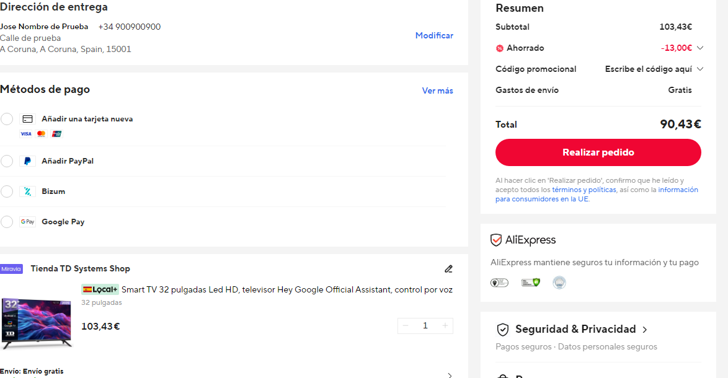Increase product quantity with plus button
Screen dimensions: 728x378
[445, 325]
